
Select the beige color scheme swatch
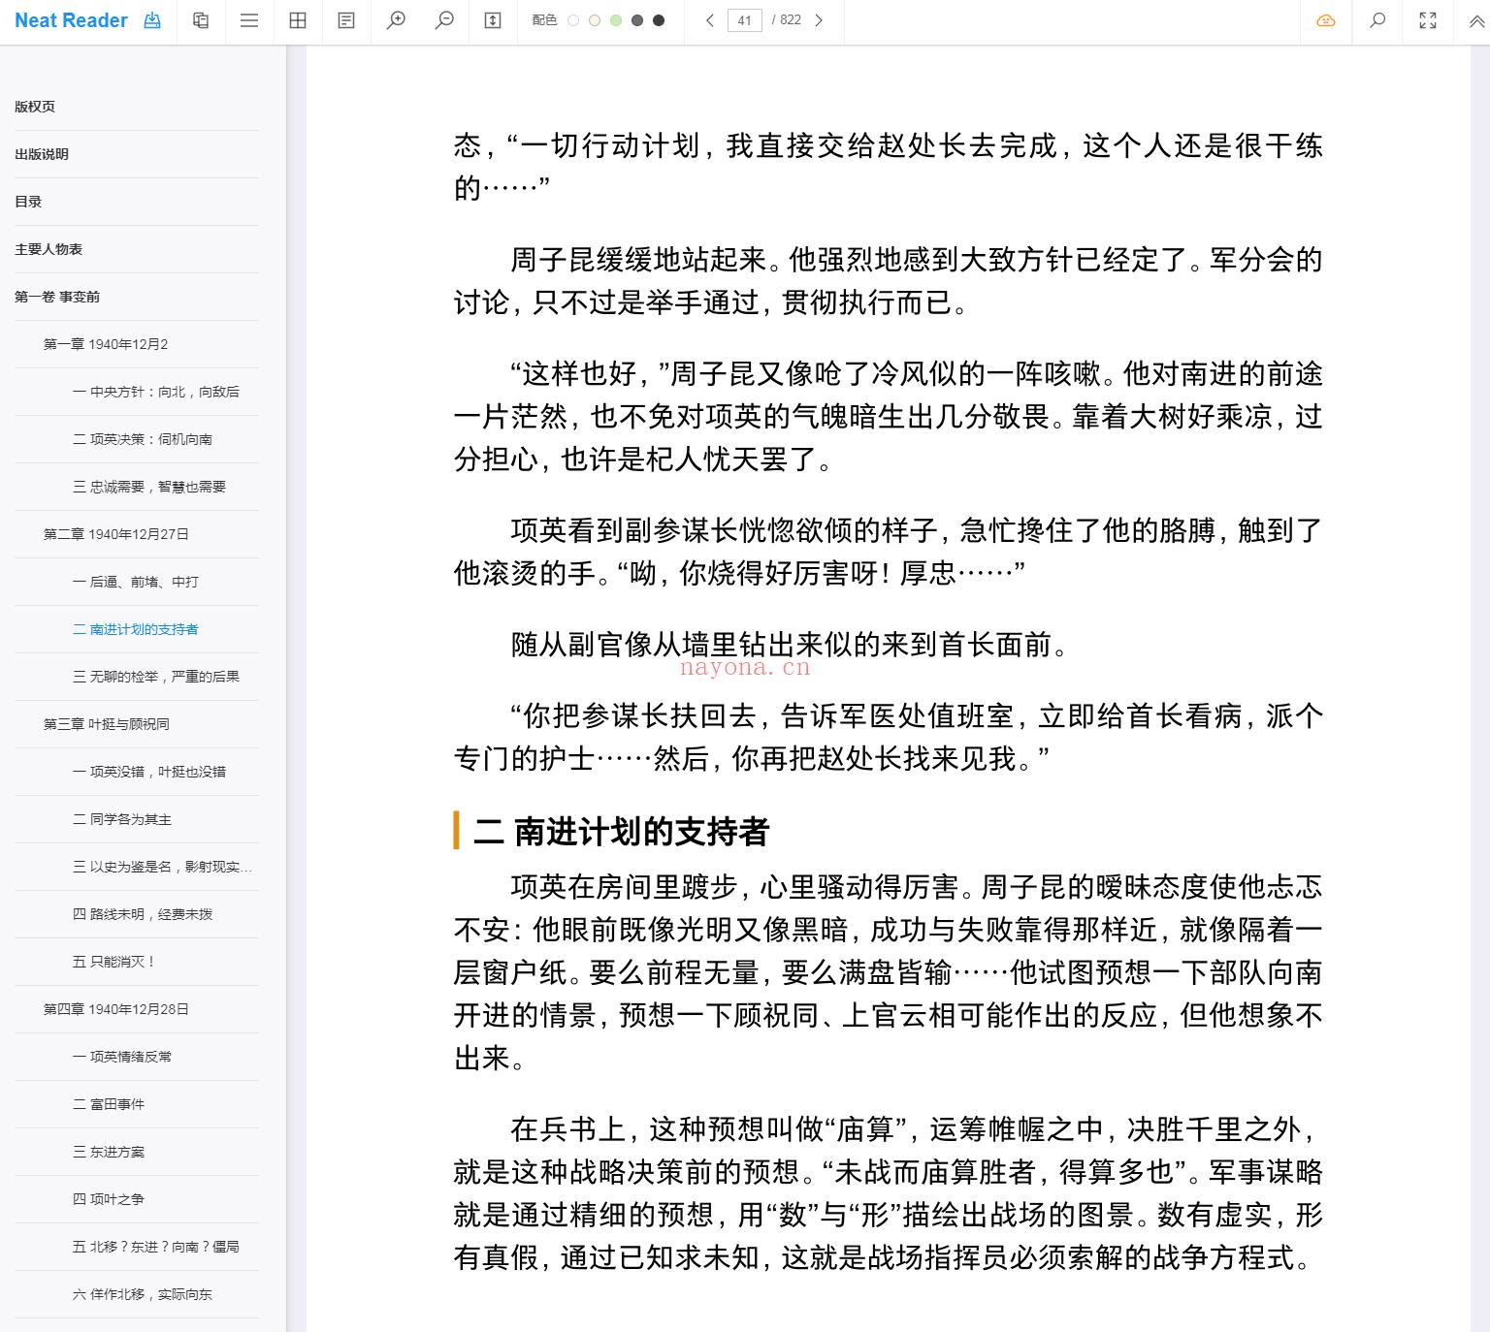pyautogui.click(x=595, y=20)
